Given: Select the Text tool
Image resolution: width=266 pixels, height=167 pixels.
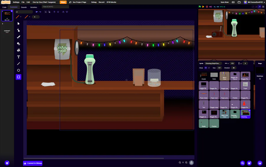Looking at the screenshot, I should coord(19,57).
